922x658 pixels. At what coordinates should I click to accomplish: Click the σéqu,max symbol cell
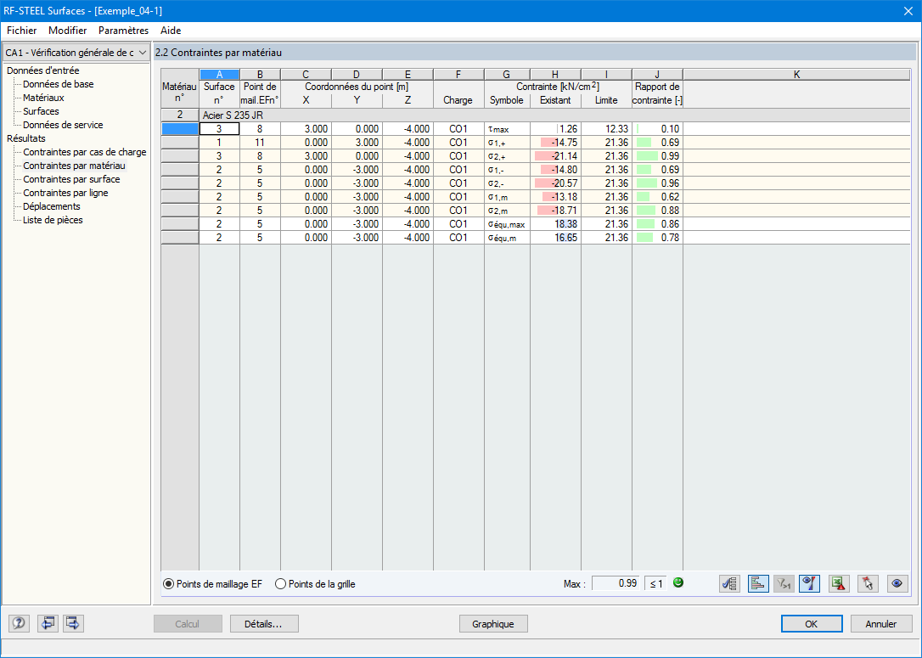pyautogui.click(x=507, y=224)
